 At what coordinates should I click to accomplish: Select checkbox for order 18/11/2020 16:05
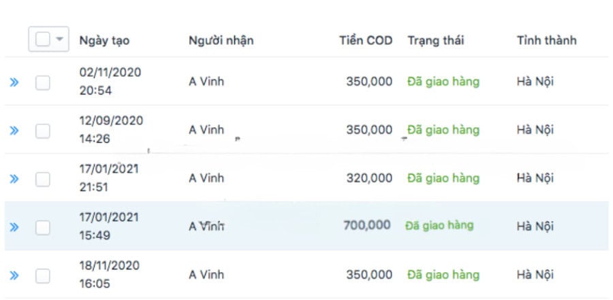point(43,276)
